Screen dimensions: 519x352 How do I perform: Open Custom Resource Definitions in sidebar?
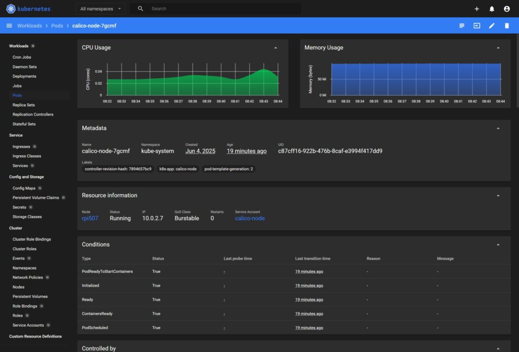tap(35, 336)
